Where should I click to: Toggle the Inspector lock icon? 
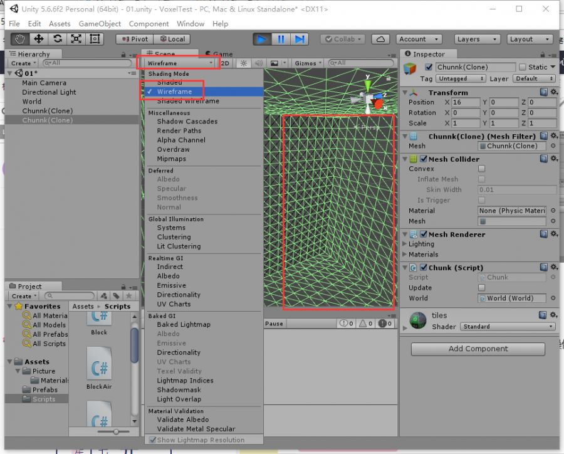[x=543, y=55]
